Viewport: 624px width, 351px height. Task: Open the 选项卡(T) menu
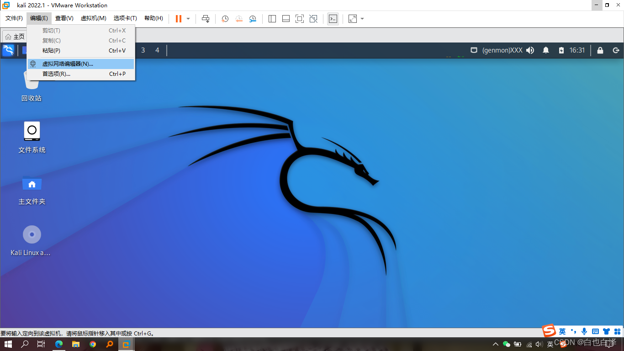125,18
